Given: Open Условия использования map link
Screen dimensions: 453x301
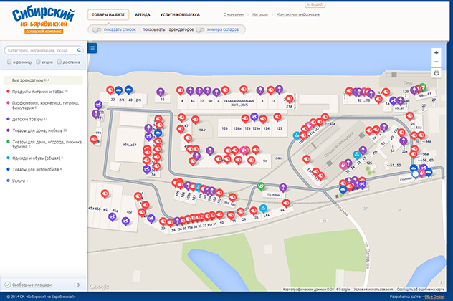Looking at the screenshot, I should pos(373,289).
